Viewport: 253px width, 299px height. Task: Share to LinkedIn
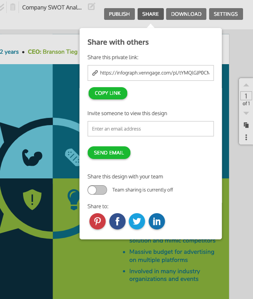pos(157,221)
